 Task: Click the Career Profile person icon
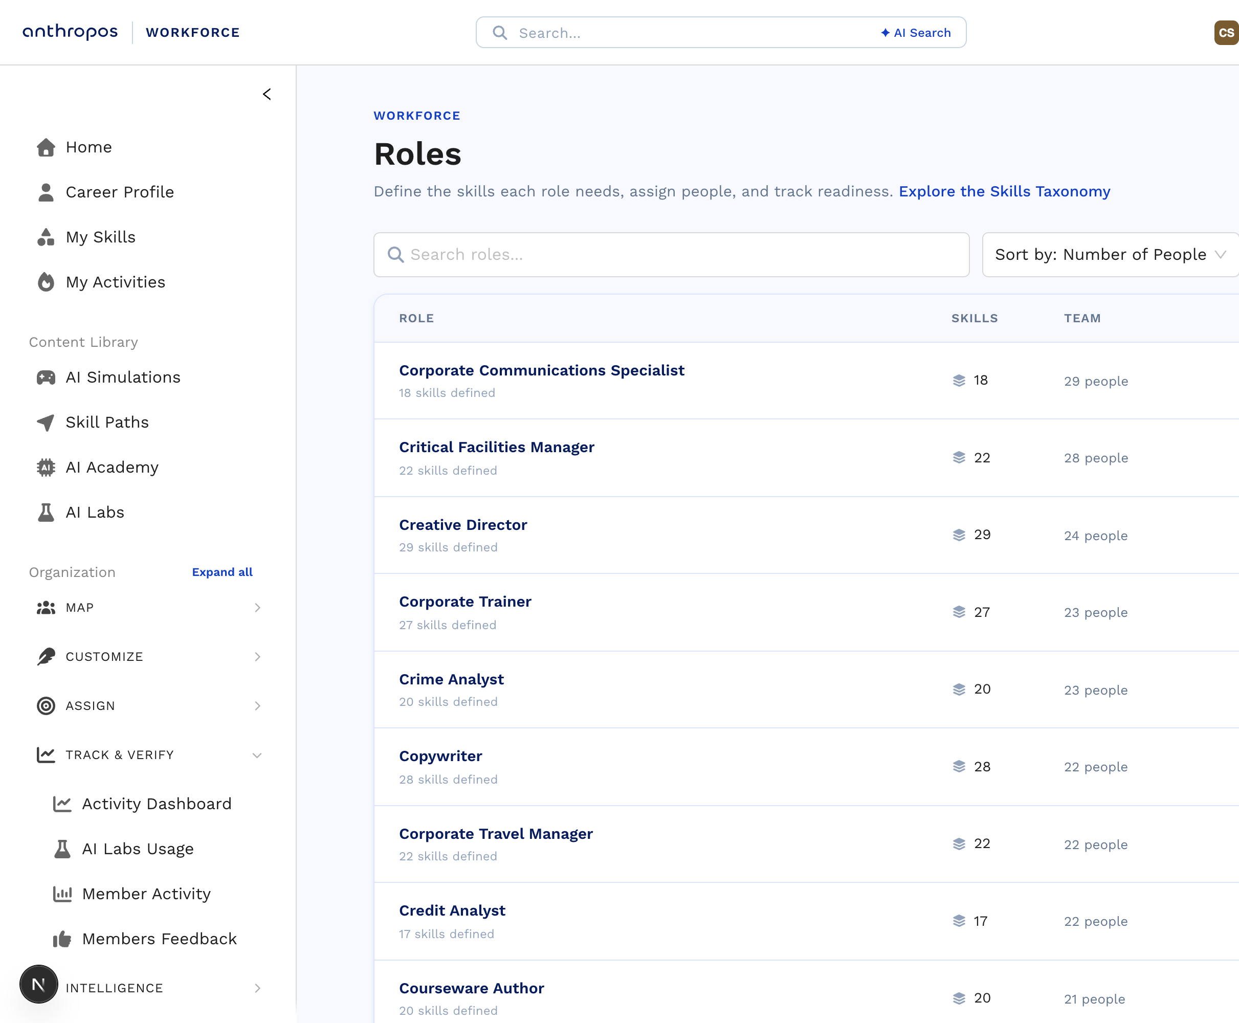[46, 192]
